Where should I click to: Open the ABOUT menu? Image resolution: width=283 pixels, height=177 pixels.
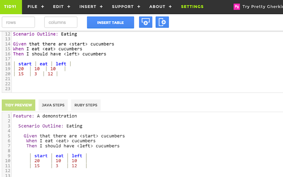(x=161, y=7)
